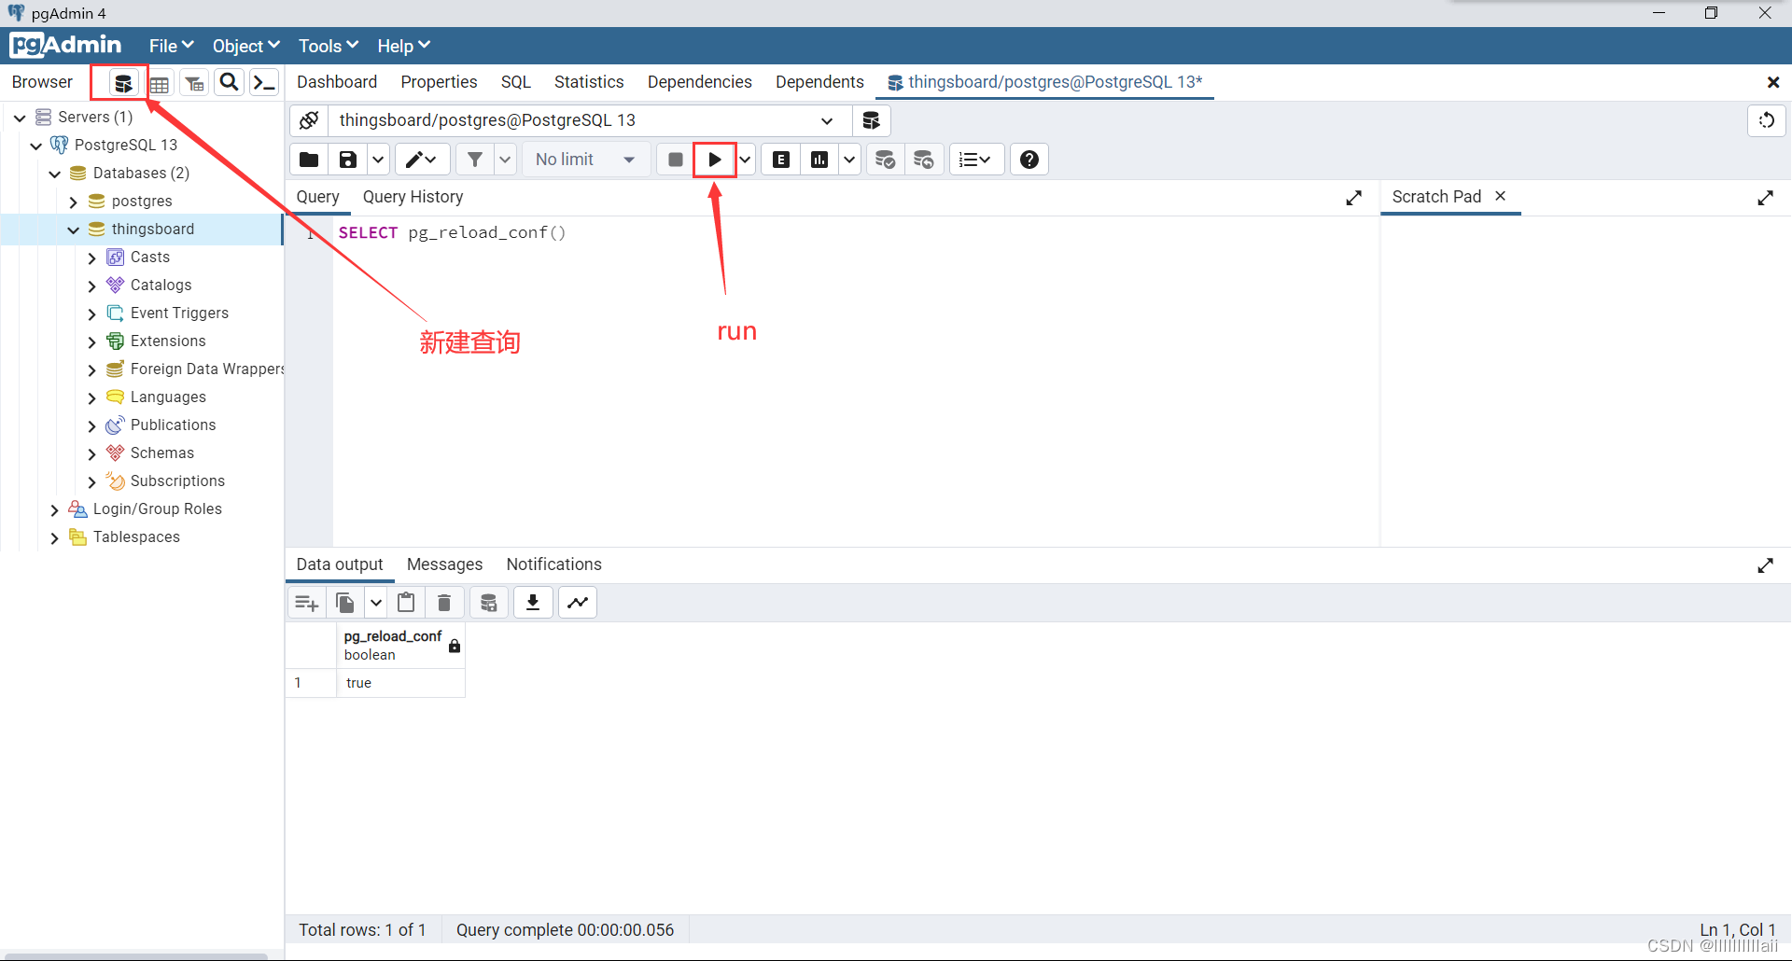Switch to the Query History tab
1792x961 pixels.
[413, 197]
